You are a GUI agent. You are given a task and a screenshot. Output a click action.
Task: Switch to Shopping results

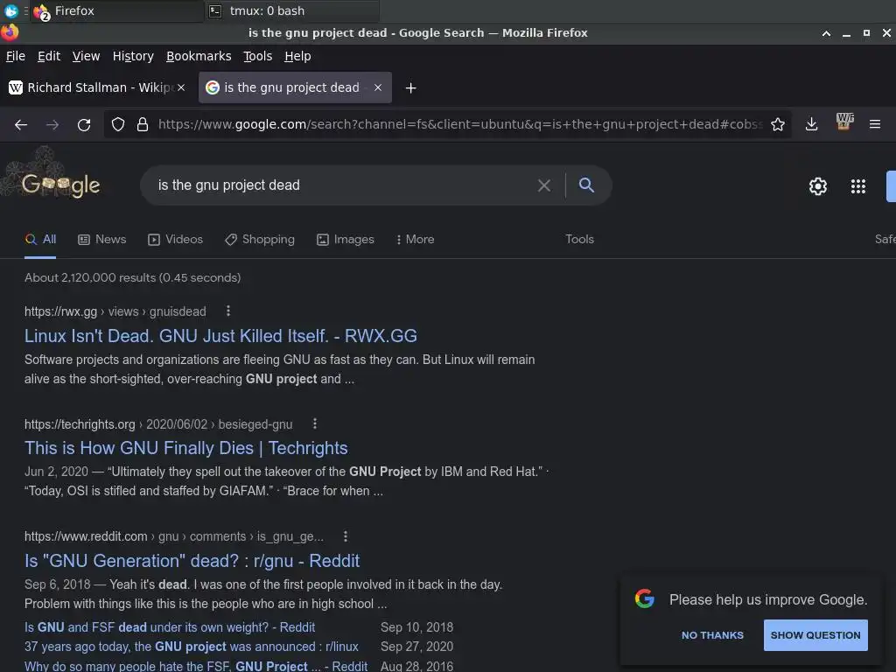click(x=260, y=240)
